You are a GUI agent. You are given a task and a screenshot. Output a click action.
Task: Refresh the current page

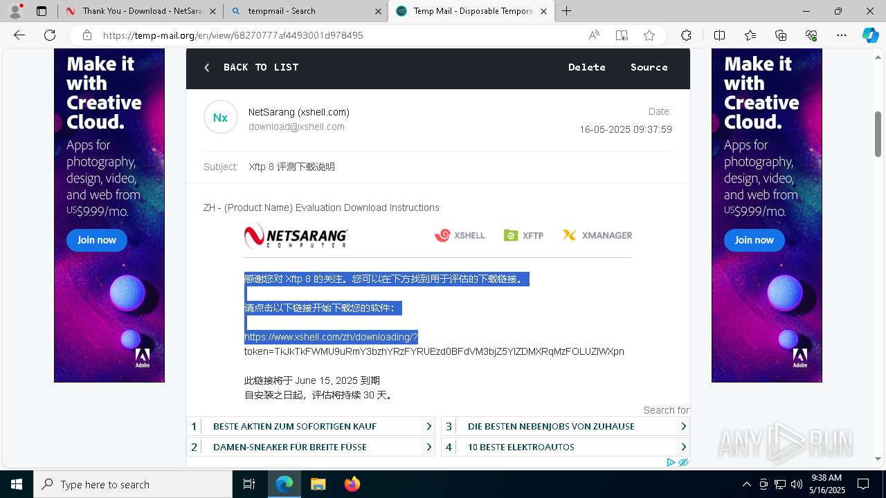click(x=50, y=35)
